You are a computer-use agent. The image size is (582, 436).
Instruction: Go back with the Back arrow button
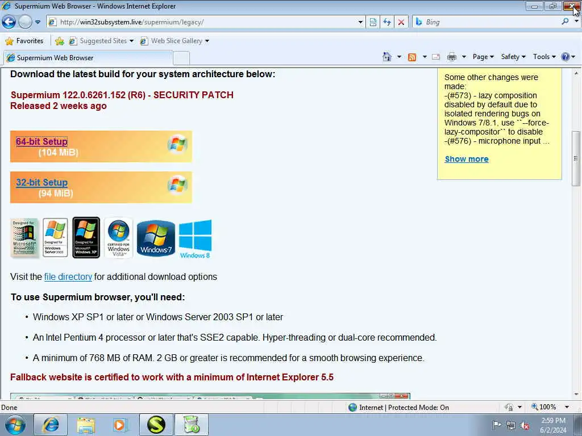coord(9,22)
